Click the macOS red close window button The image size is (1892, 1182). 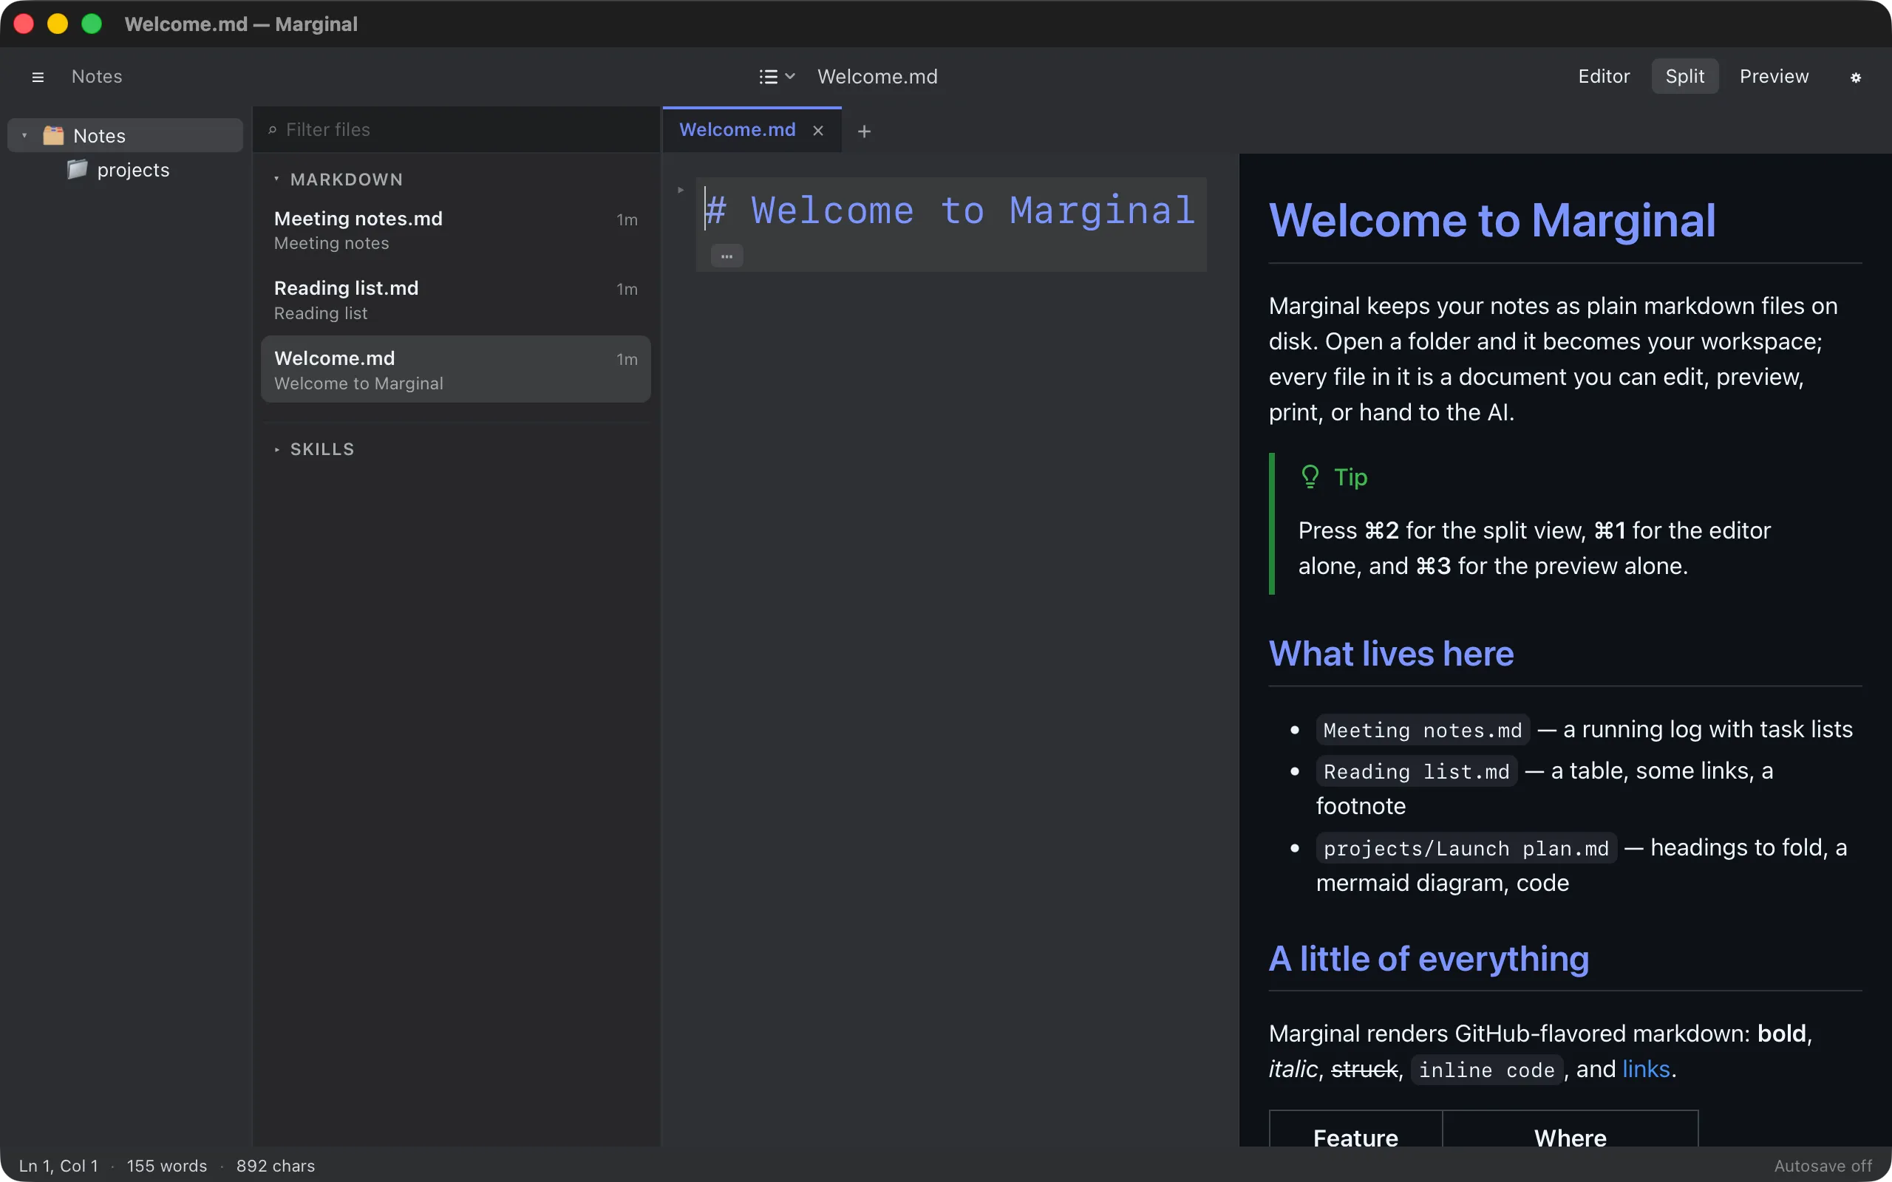pyautogui.click(x=24, y=24)
